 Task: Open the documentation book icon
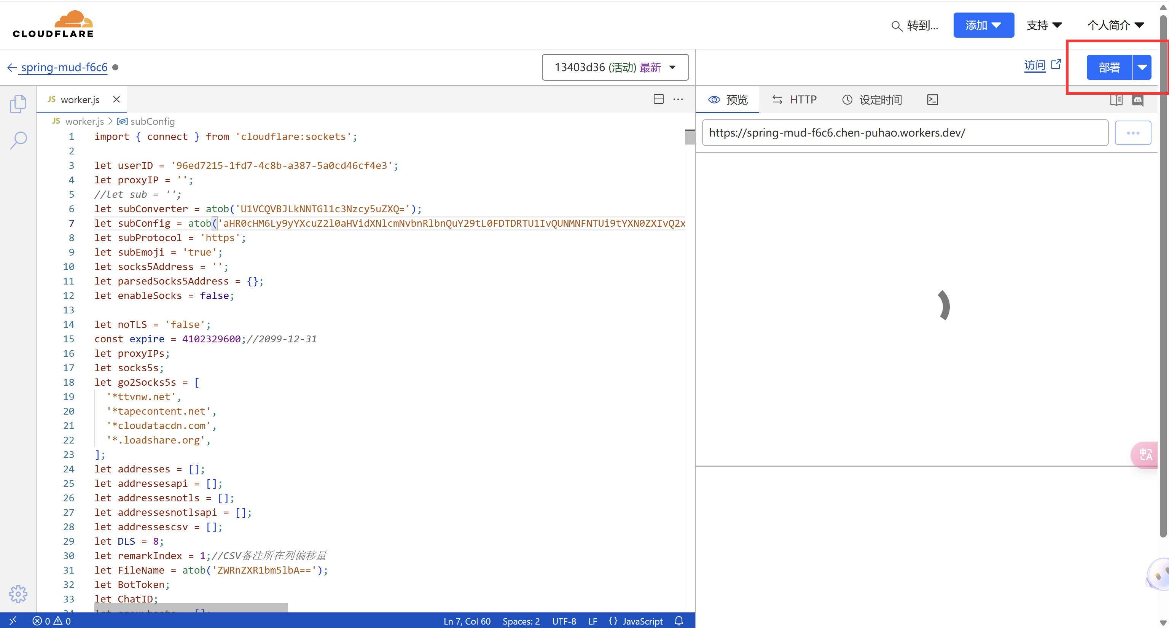click(1116, 100)
